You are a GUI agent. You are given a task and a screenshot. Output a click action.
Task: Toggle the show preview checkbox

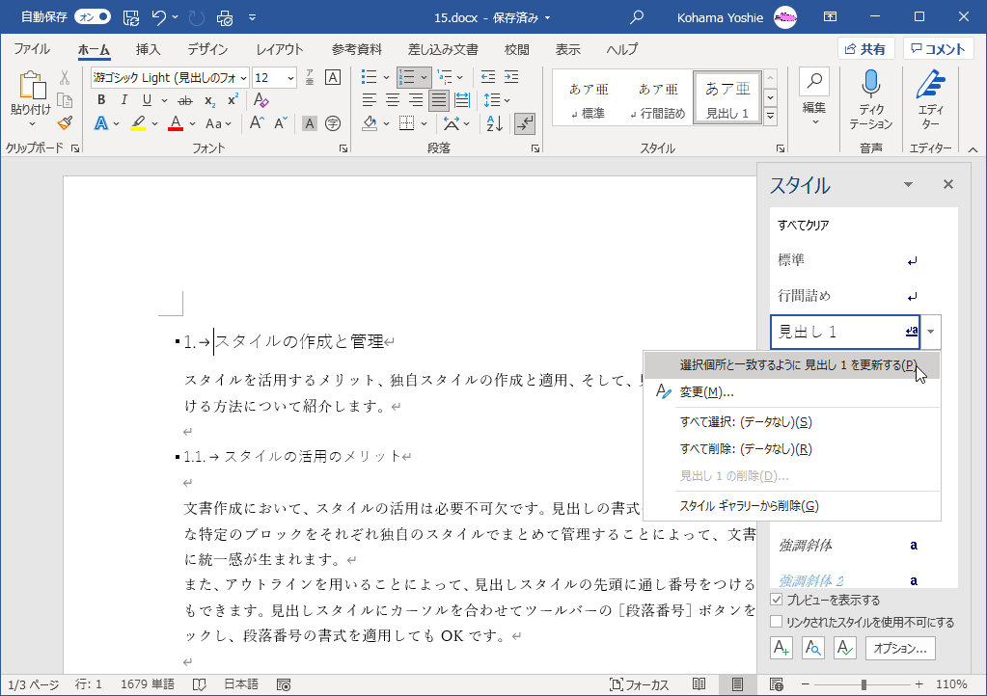pos(777,600)
